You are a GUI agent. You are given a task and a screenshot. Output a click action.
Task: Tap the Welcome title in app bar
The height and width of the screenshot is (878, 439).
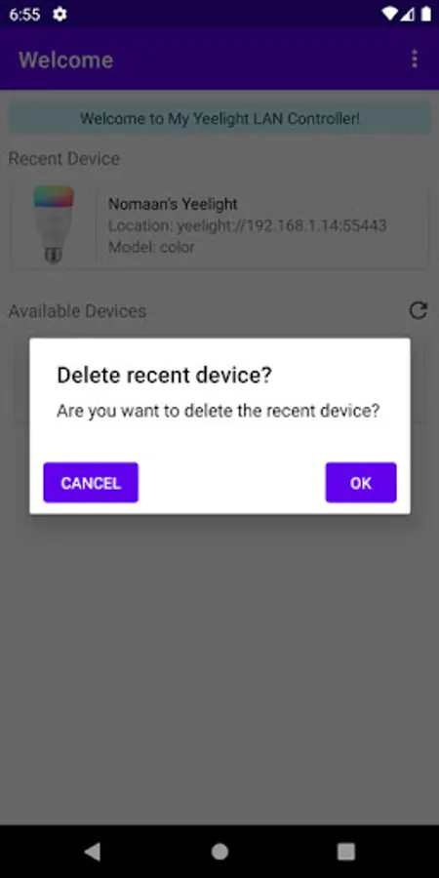click(65, 60)
